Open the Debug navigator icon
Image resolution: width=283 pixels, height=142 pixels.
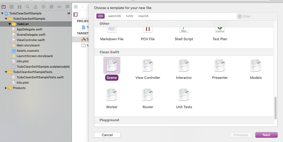51,7
